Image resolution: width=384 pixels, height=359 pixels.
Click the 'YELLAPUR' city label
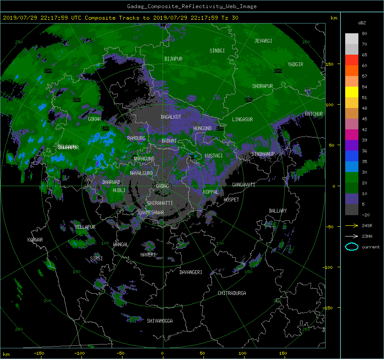point(85,227)
